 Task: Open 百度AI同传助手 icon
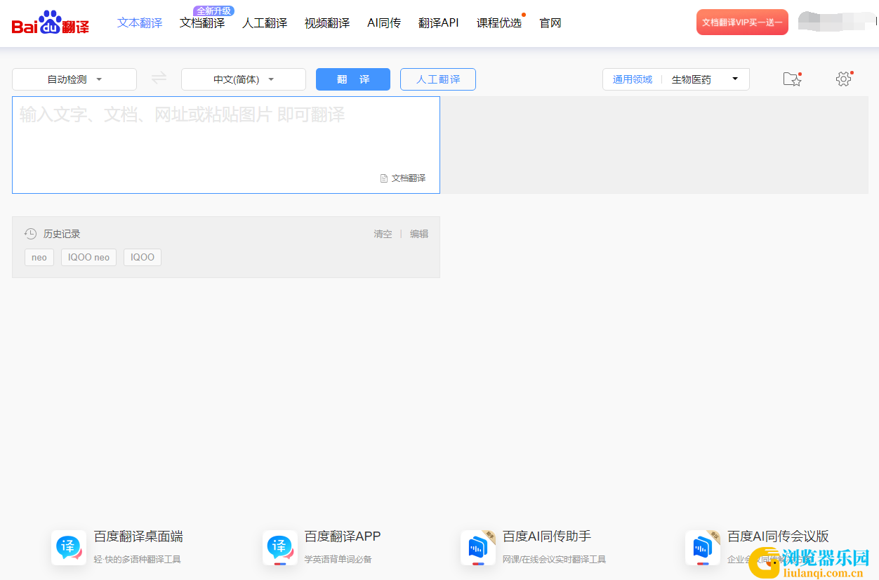coord(478,548)
